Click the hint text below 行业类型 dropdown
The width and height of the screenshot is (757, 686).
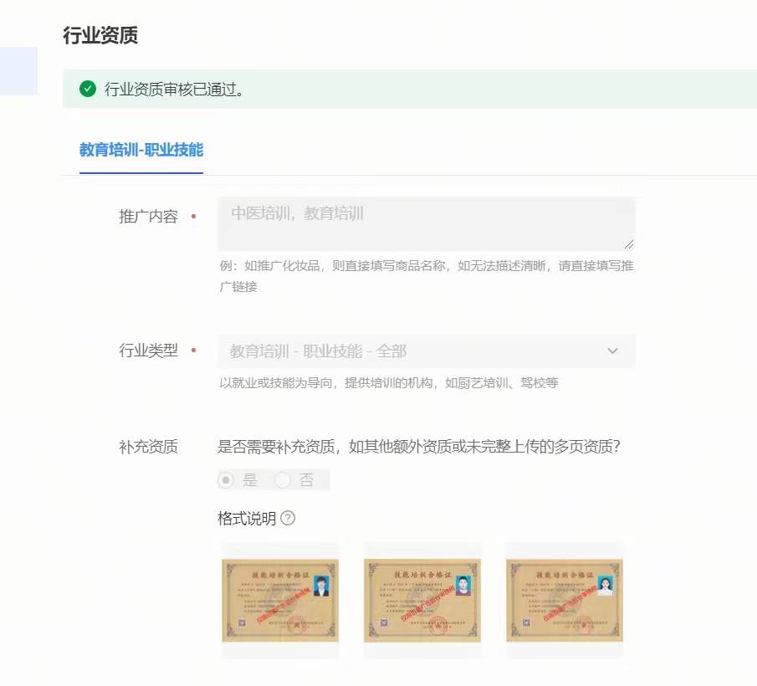tap(388, 383)
